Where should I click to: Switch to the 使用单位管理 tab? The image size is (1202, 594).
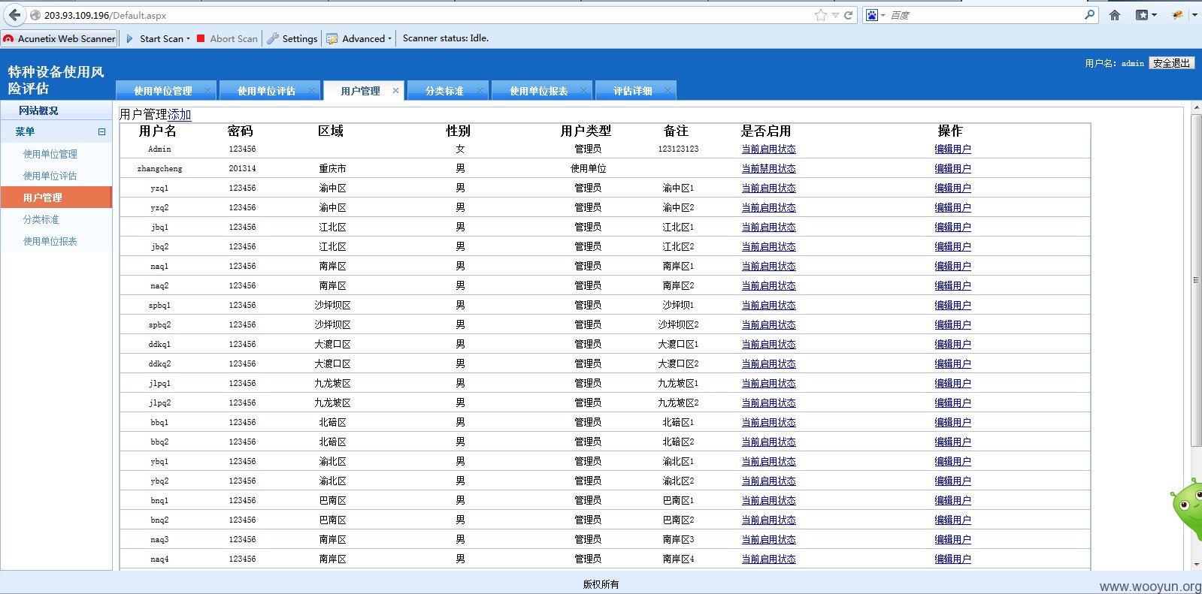(x=163, y=91)
